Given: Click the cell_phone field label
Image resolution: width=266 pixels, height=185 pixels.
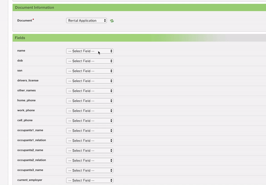Looking at the screenshot, I should coord(25,120).
